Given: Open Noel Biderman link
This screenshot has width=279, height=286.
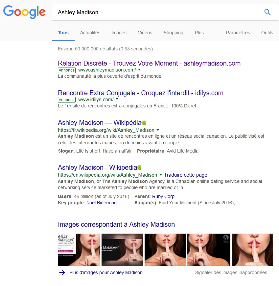Looking at the screenshot, I should 101,203.
